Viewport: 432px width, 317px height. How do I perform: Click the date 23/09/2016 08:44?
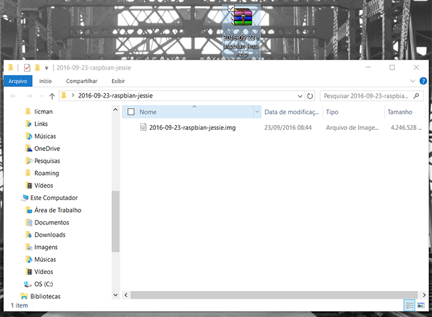[288, 127]
